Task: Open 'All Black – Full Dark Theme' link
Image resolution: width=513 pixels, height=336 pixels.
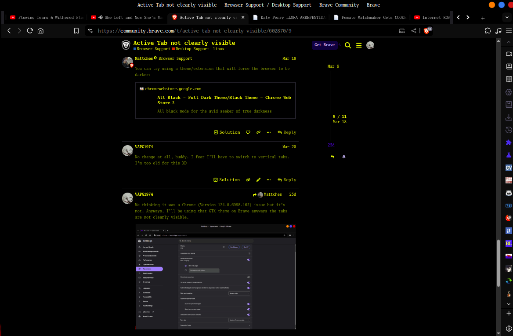Action: point(224,100)
